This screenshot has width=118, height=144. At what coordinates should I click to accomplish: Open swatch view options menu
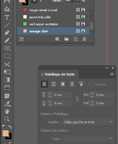pyautogui.click(x=57, y=39)
